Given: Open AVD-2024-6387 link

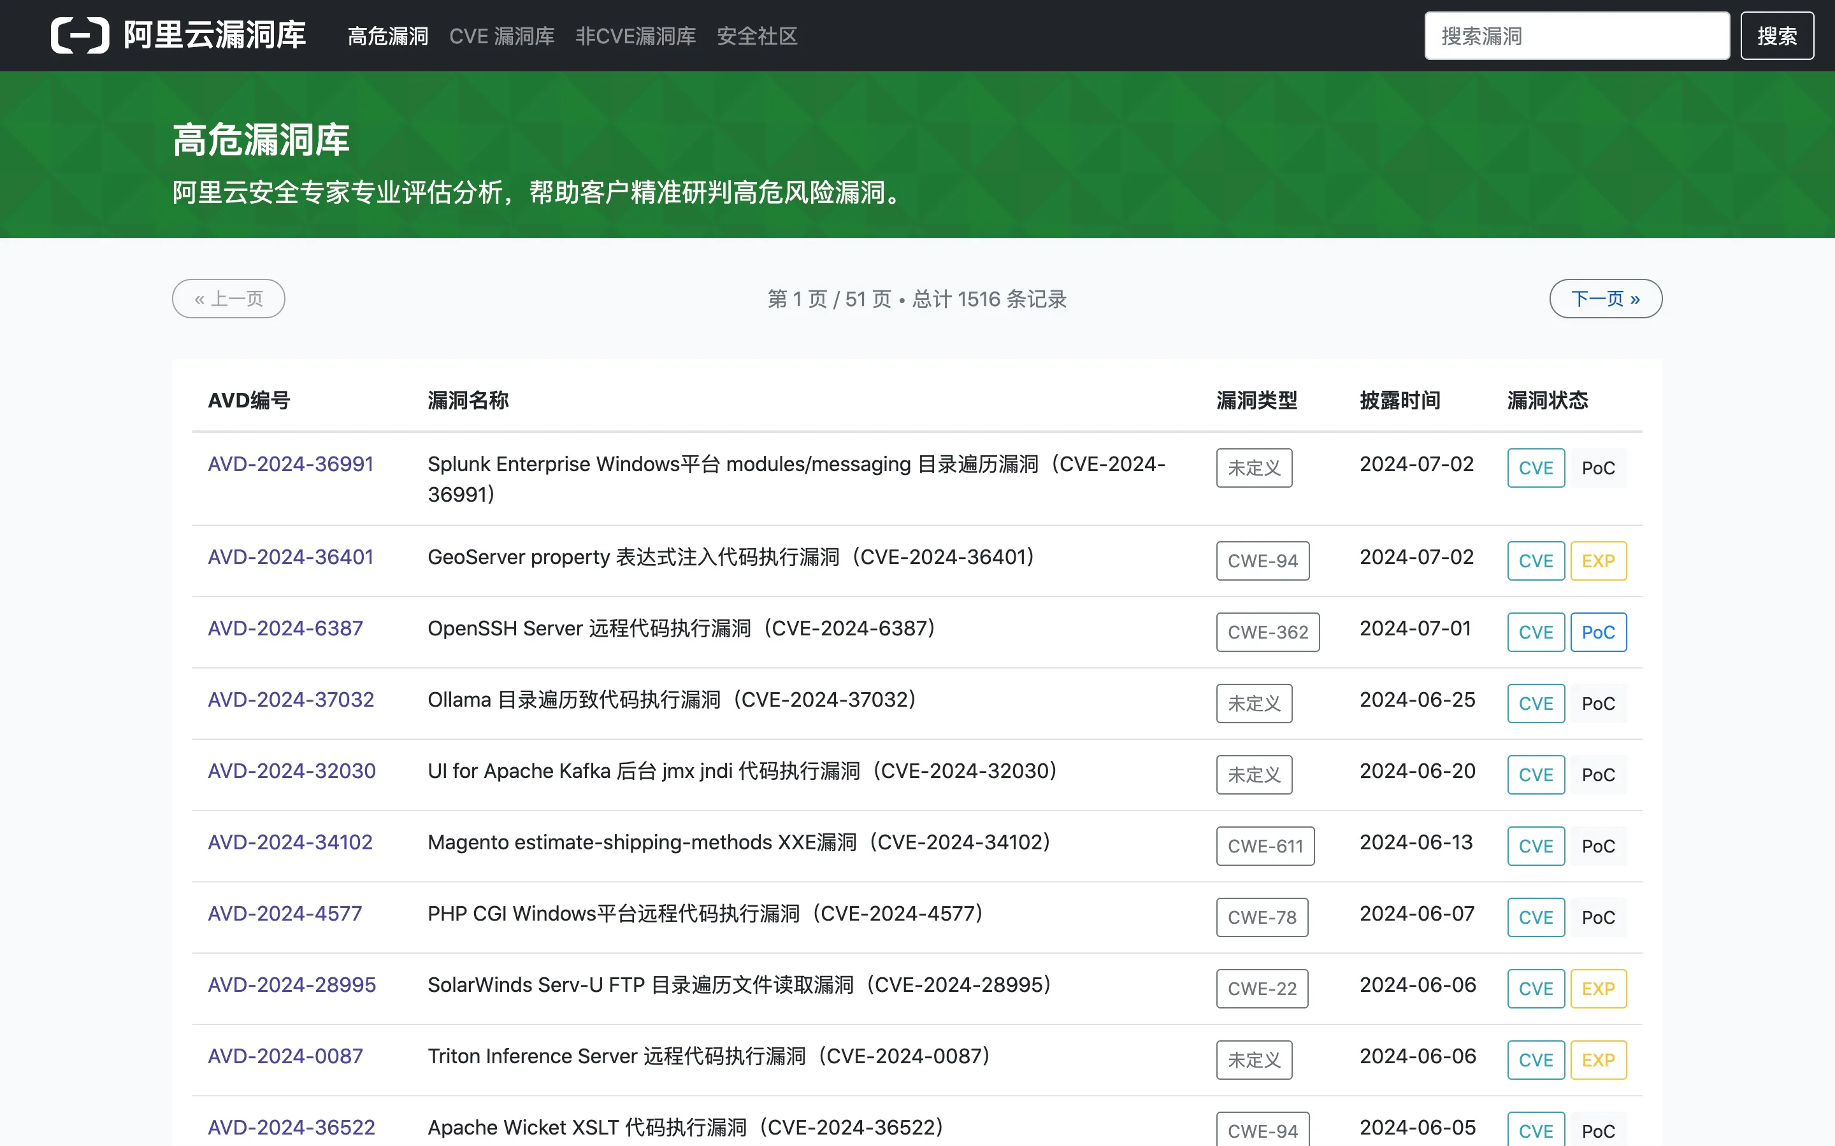Looking at the screenshot, I should coord(285,628).
